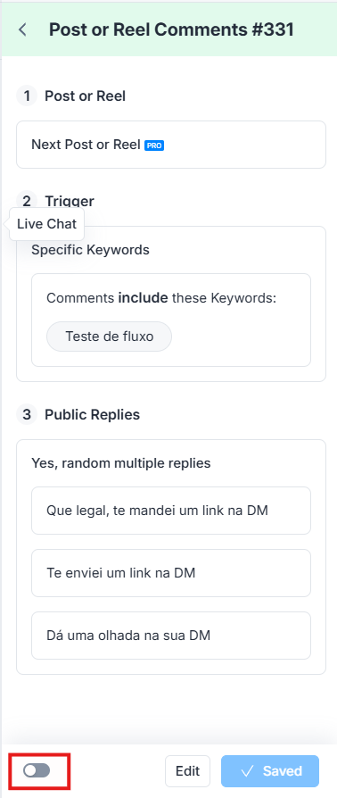Click step number 1 circle icon
Image resolution: width=337 pixels, height=798 pixels.
tap(27, 96)
